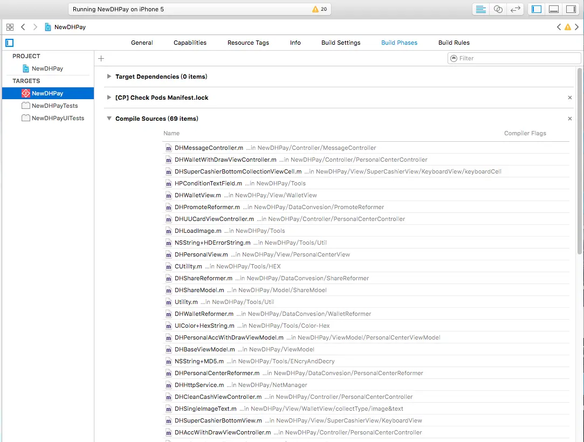584x442 pixels.
Task: Click Name column header
Action: tap(171, 133)
